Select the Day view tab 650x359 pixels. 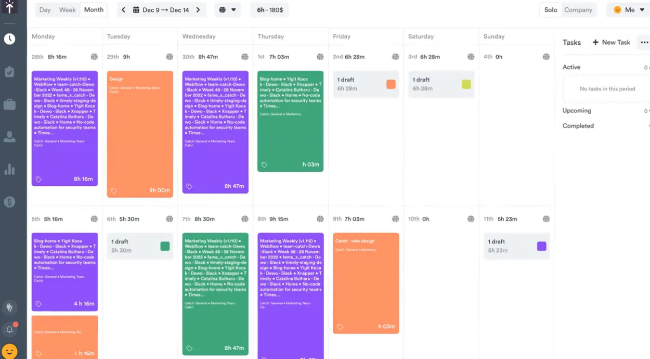(x=45, y=10)
